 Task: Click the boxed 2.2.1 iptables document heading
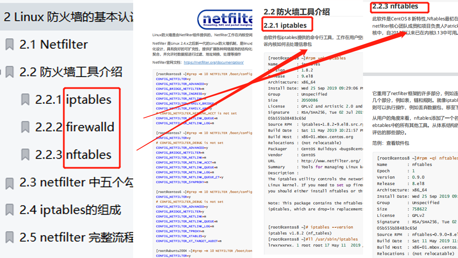click(285, 26)
